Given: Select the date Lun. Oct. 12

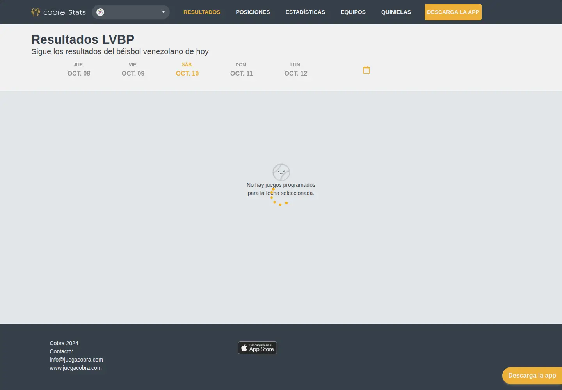Looking at the screenshot, I should (296, 69).
